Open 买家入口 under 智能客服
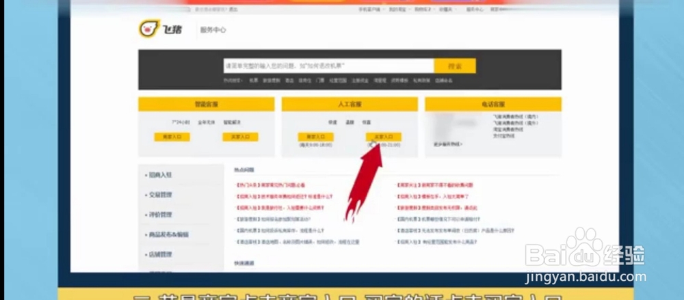The height and width of the screenshot is (300, 684). pos(240,137)
